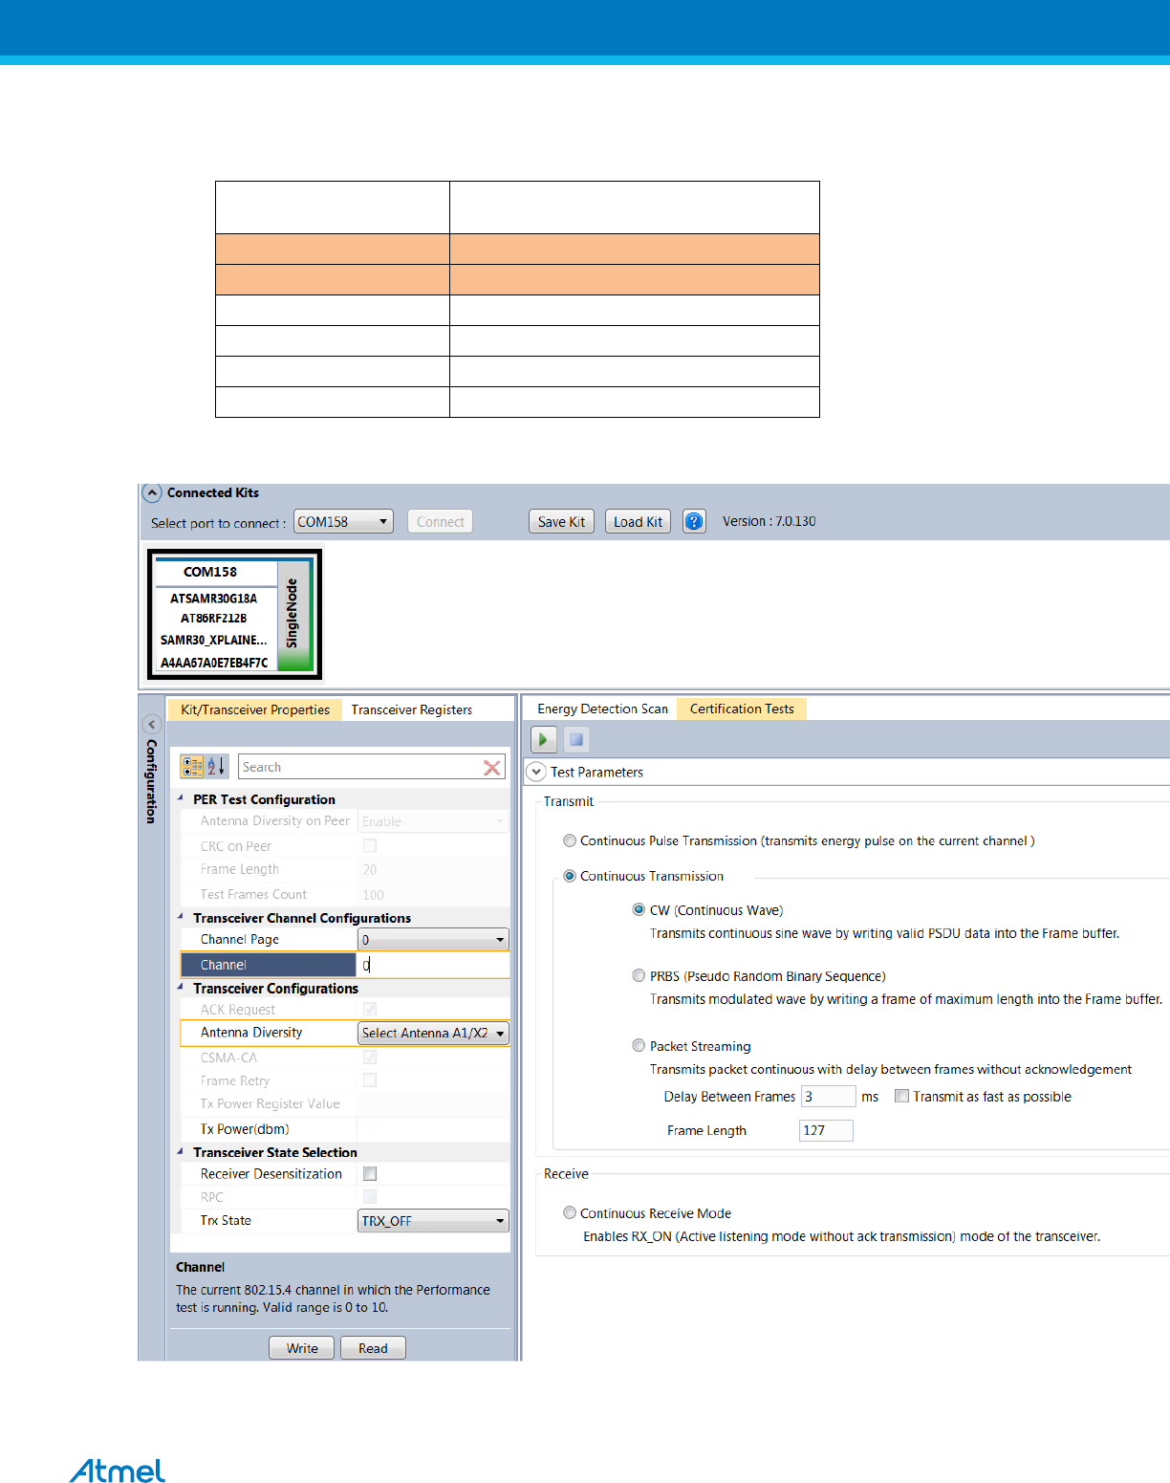The image size is (1170, 1483).
Task: Collapse Transceiver Channel Configurations group
Action: 181,916
